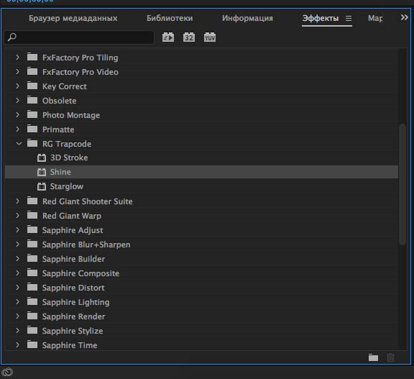Delete custom item with trash icon
The width and height of the screenshot is (414, 379).
coord(390,357)
